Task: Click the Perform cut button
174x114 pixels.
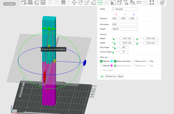Action: pyautogui.click(x=110, y=76)
